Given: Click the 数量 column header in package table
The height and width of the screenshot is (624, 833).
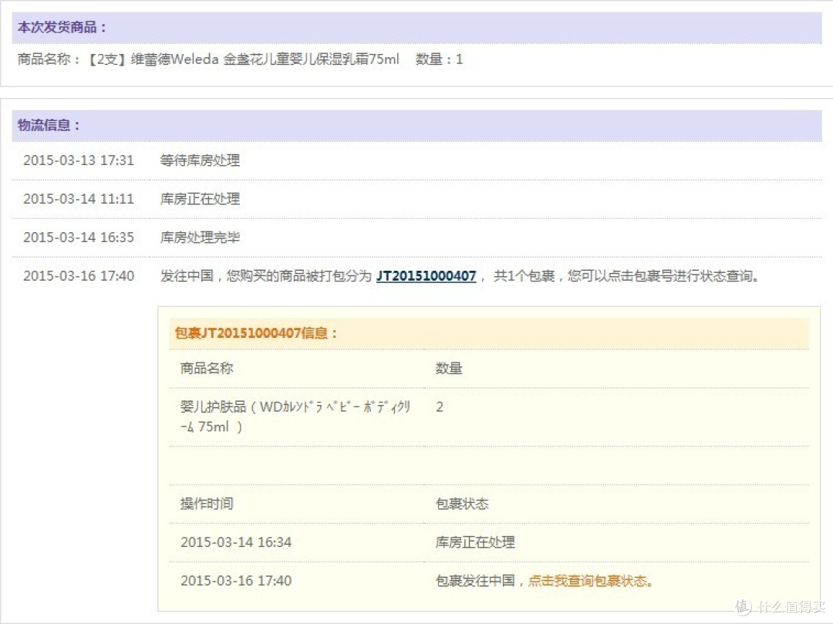Looking at the screenshot, I should pyautogui.click(x=449, y=368).
